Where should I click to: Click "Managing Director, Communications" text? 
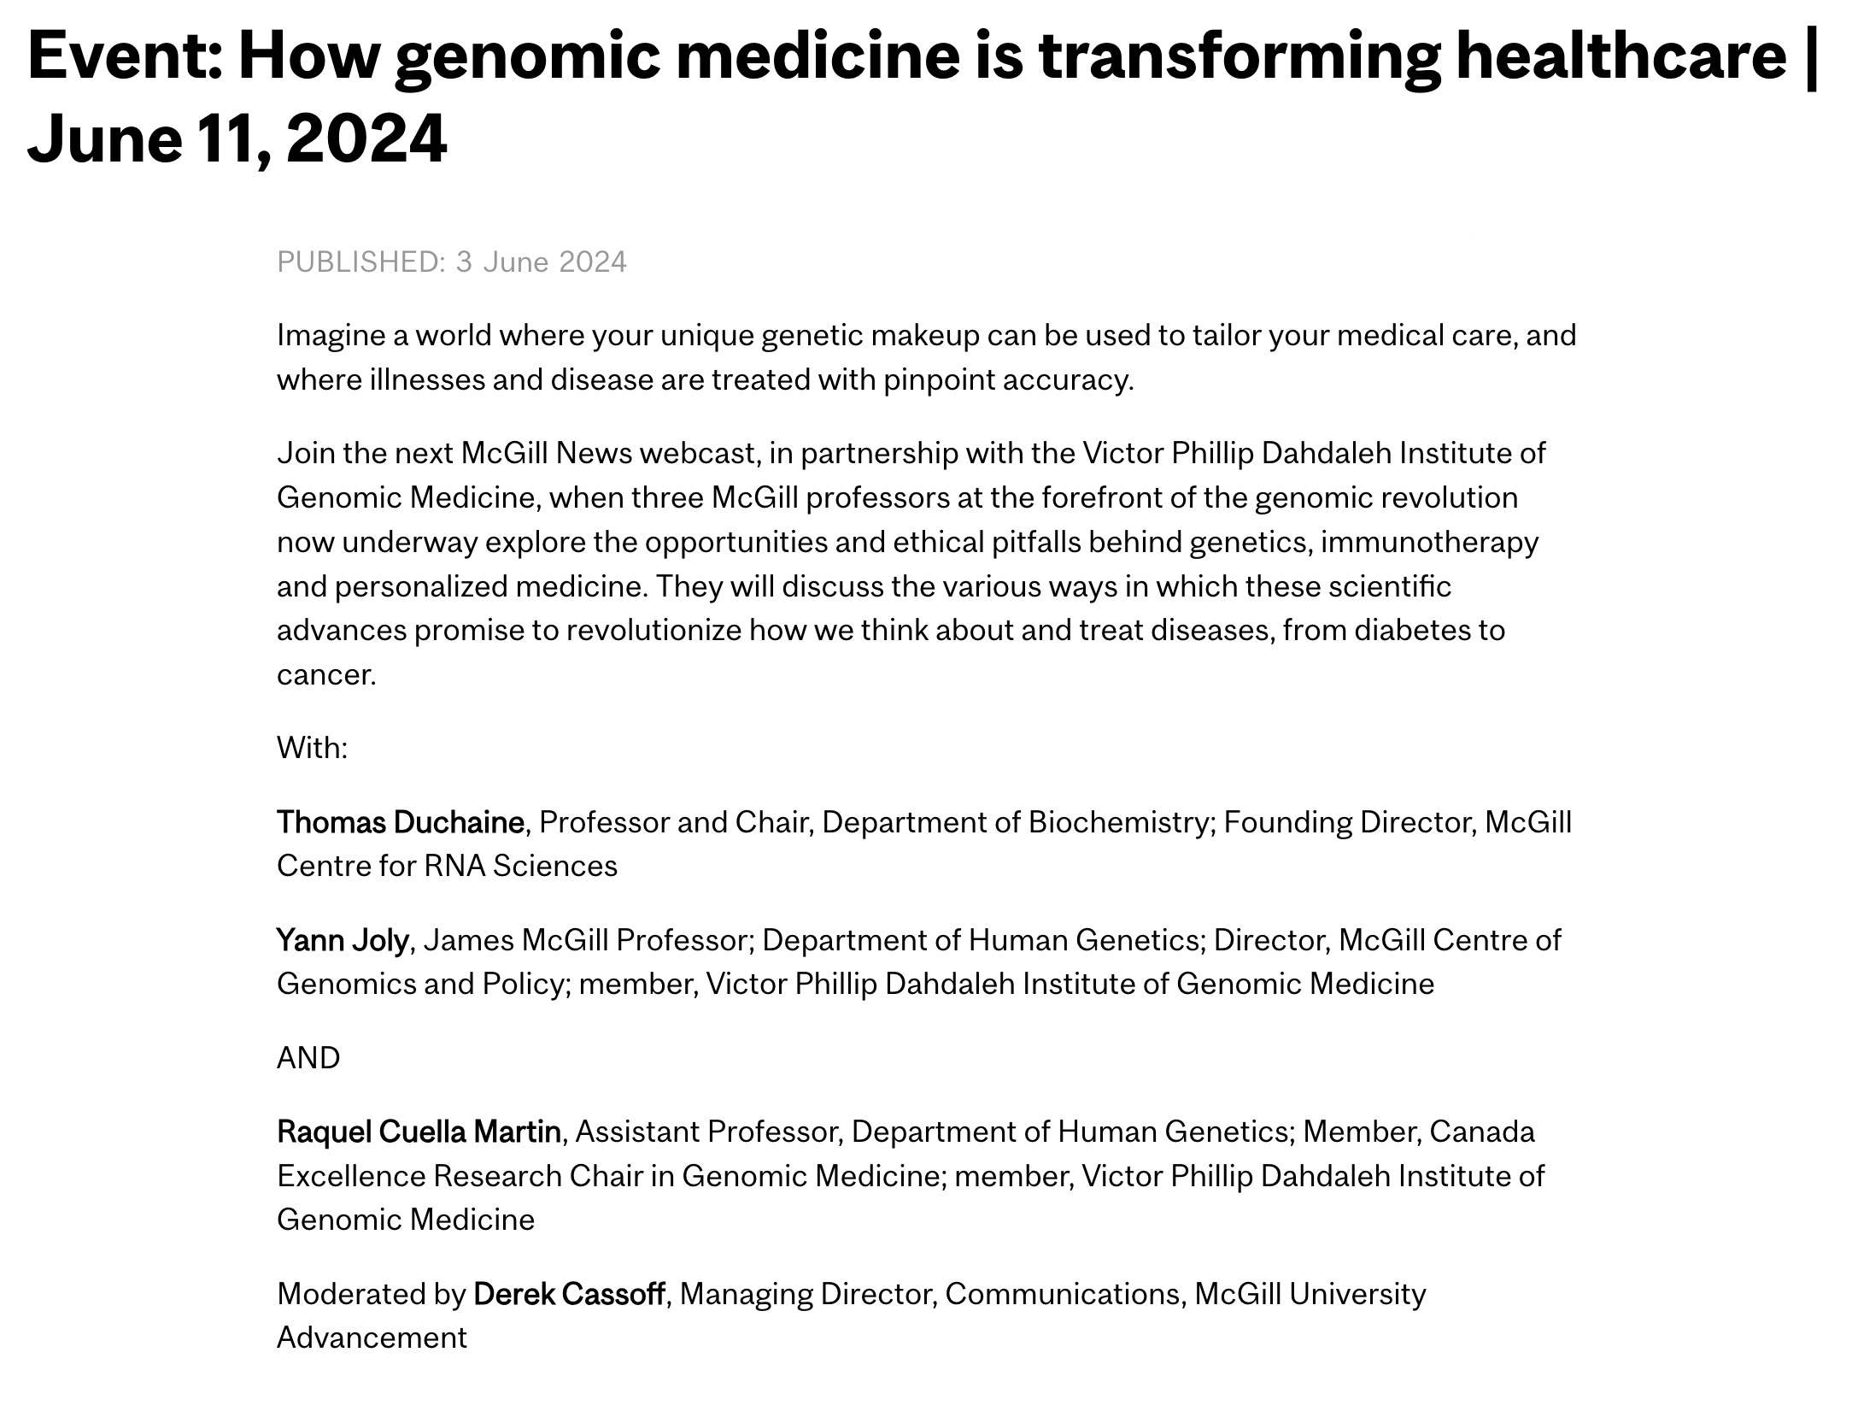tap(933, 1294)
